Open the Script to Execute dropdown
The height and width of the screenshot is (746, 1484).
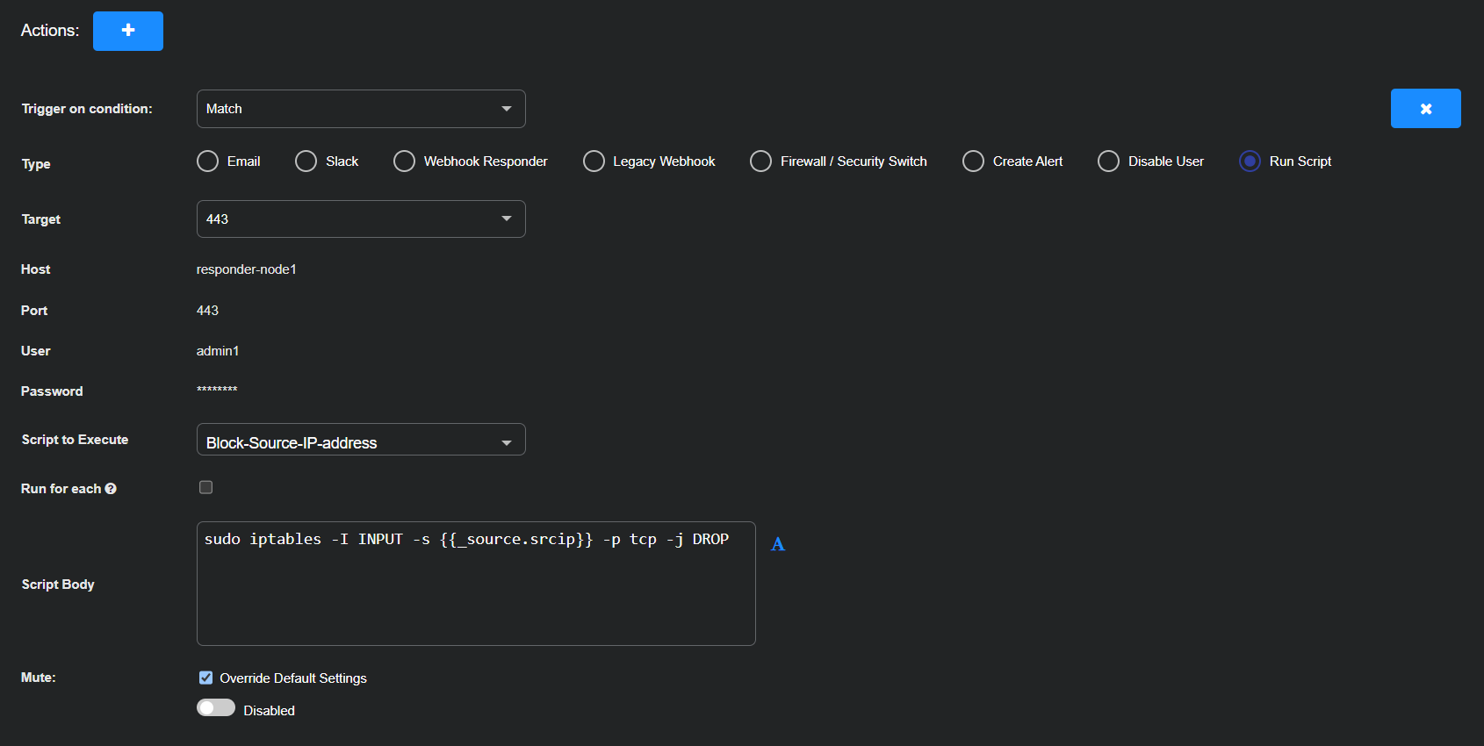pyautogui.click(x=361, y=441)
